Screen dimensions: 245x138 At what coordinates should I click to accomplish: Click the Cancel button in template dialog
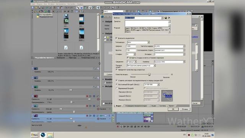[x=185, y=109]
